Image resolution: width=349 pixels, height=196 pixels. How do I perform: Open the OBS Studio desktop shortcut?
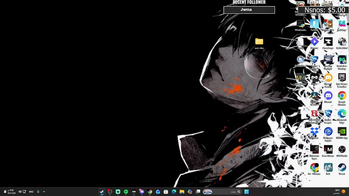[x=342, y=151]
